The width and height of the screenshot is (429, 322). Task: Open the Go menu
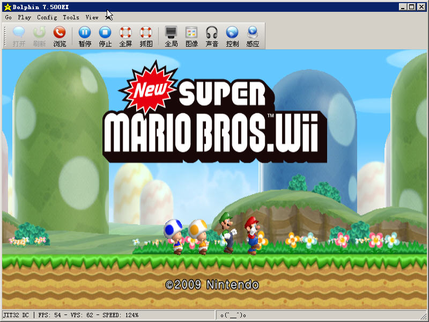point(9,17)
